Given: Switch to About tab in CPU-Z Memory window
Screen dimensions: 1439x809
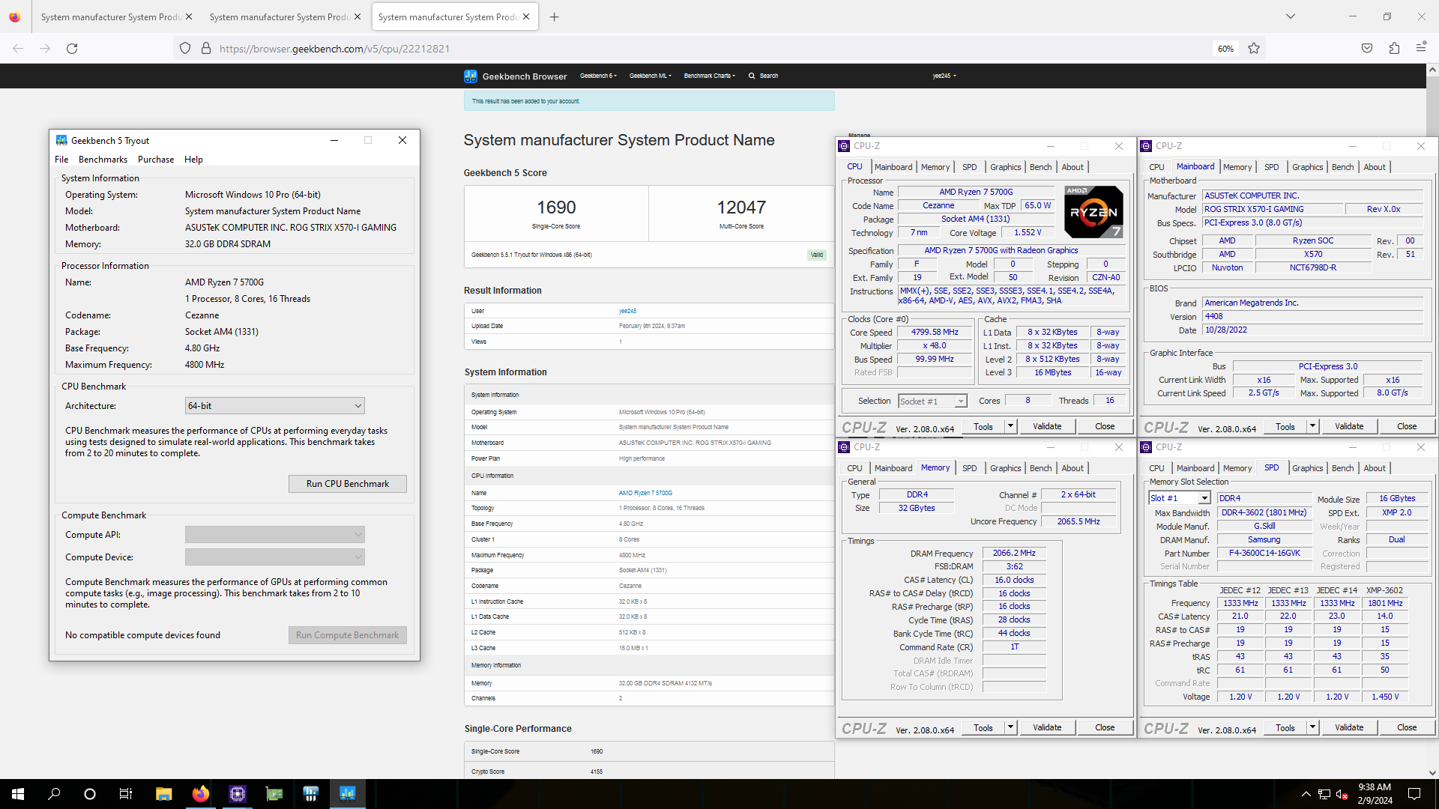Looking at the screenshot, I should (x=1072, y=468).
